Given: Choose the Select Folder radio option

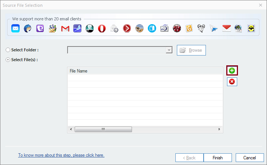Looking at the screenshot, I should 8,50.
